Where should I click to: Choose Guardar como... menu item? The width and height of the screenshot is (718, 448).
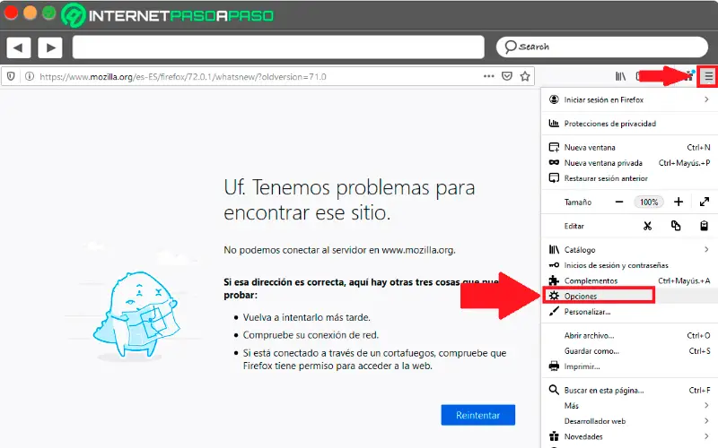[630, 351]
